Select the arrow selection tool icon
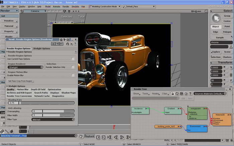Screen dimensions: 234x146 click(217, 18)
